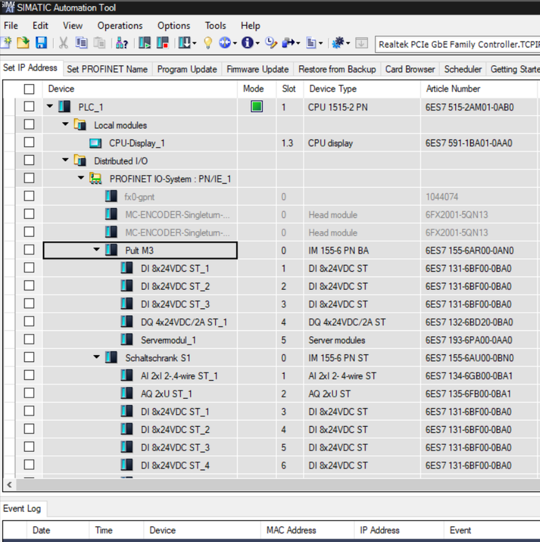Click the Open project folder icon
Viewport: 540px width, 542px height.
[x=23, y=43]
